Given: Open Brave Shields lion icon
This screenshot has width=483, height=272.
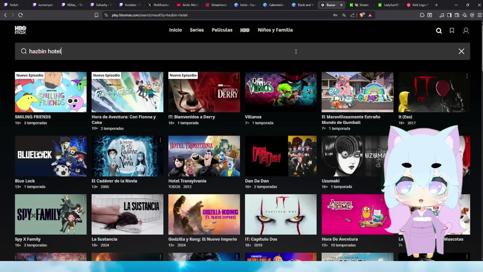Looking at the screenshot, I should click(x=361, y=15).
